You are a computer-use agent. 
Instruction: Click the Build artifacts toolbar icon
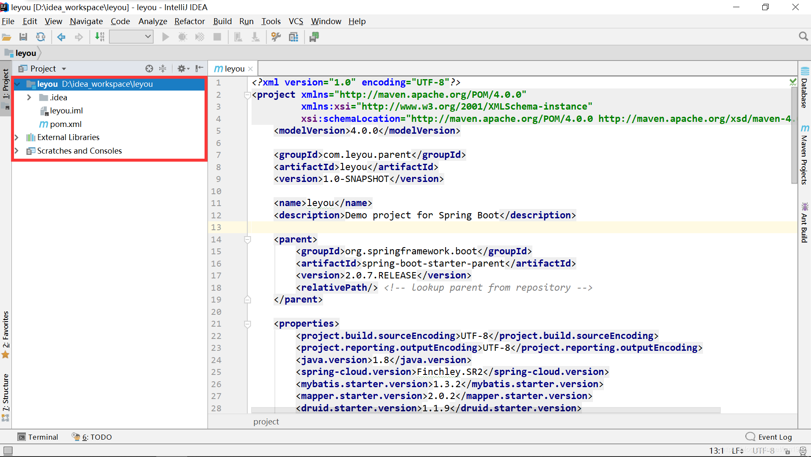point(238,37)
